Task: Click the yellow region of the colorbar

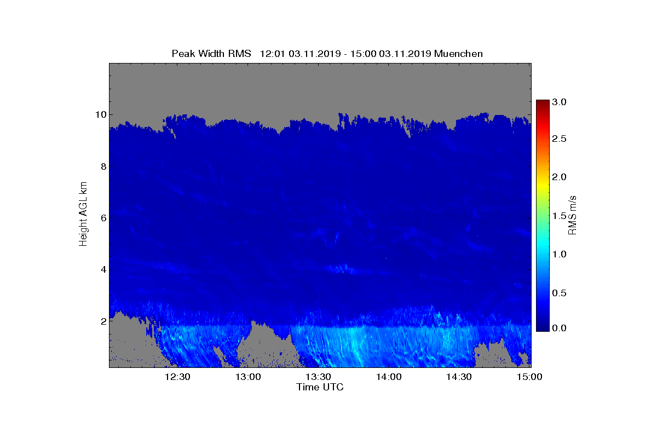Action: click(543, 185)
